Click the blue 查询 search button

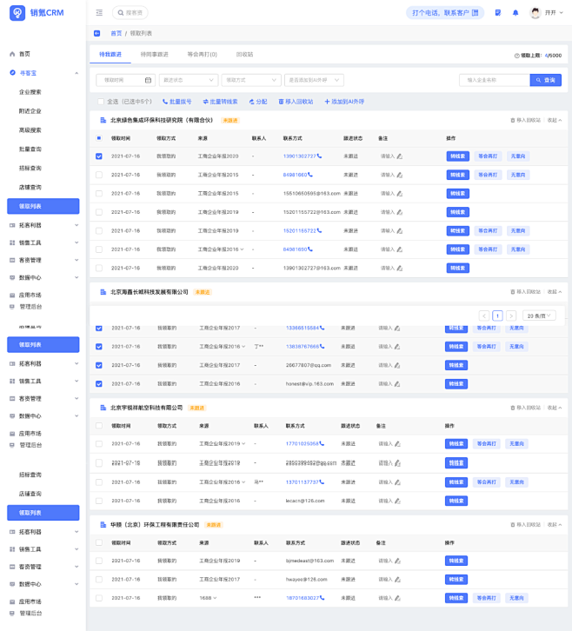coord(546,80)
